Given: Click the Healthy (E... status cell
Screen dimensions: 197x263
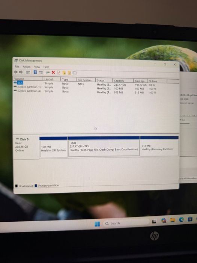Looking at the screenshot, I should pos(104,88).
